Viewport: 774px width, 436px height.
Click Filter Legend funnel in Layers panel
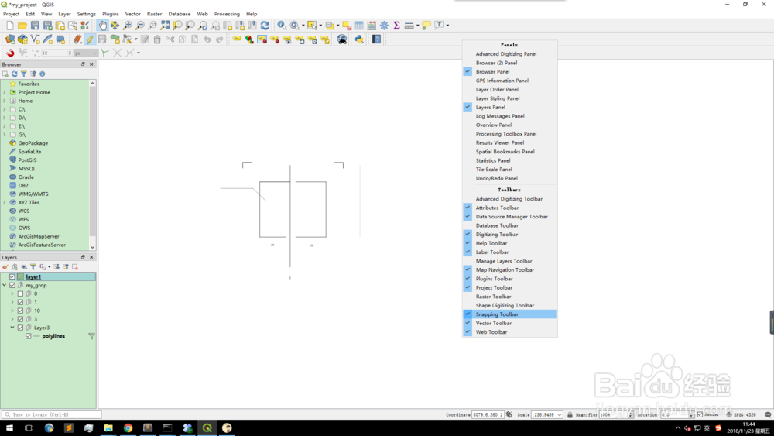point(33,266)
